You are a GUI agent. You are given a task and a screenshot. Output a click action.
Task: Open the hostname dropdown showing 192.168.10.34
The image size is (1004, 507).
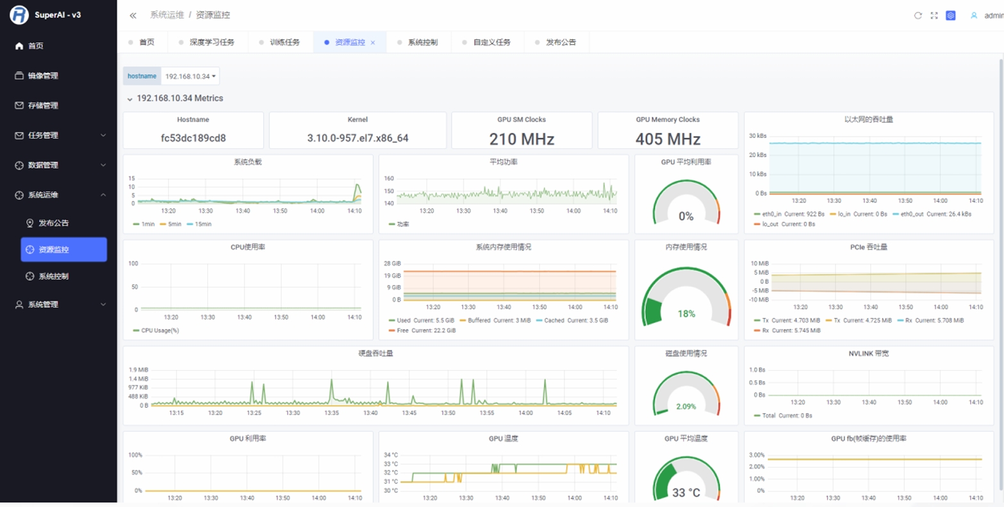coord(190,76)
